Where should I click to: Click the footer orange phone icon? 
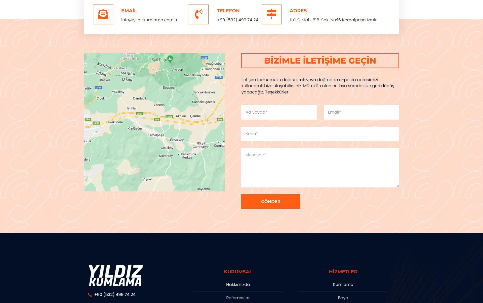click(90, 295)
